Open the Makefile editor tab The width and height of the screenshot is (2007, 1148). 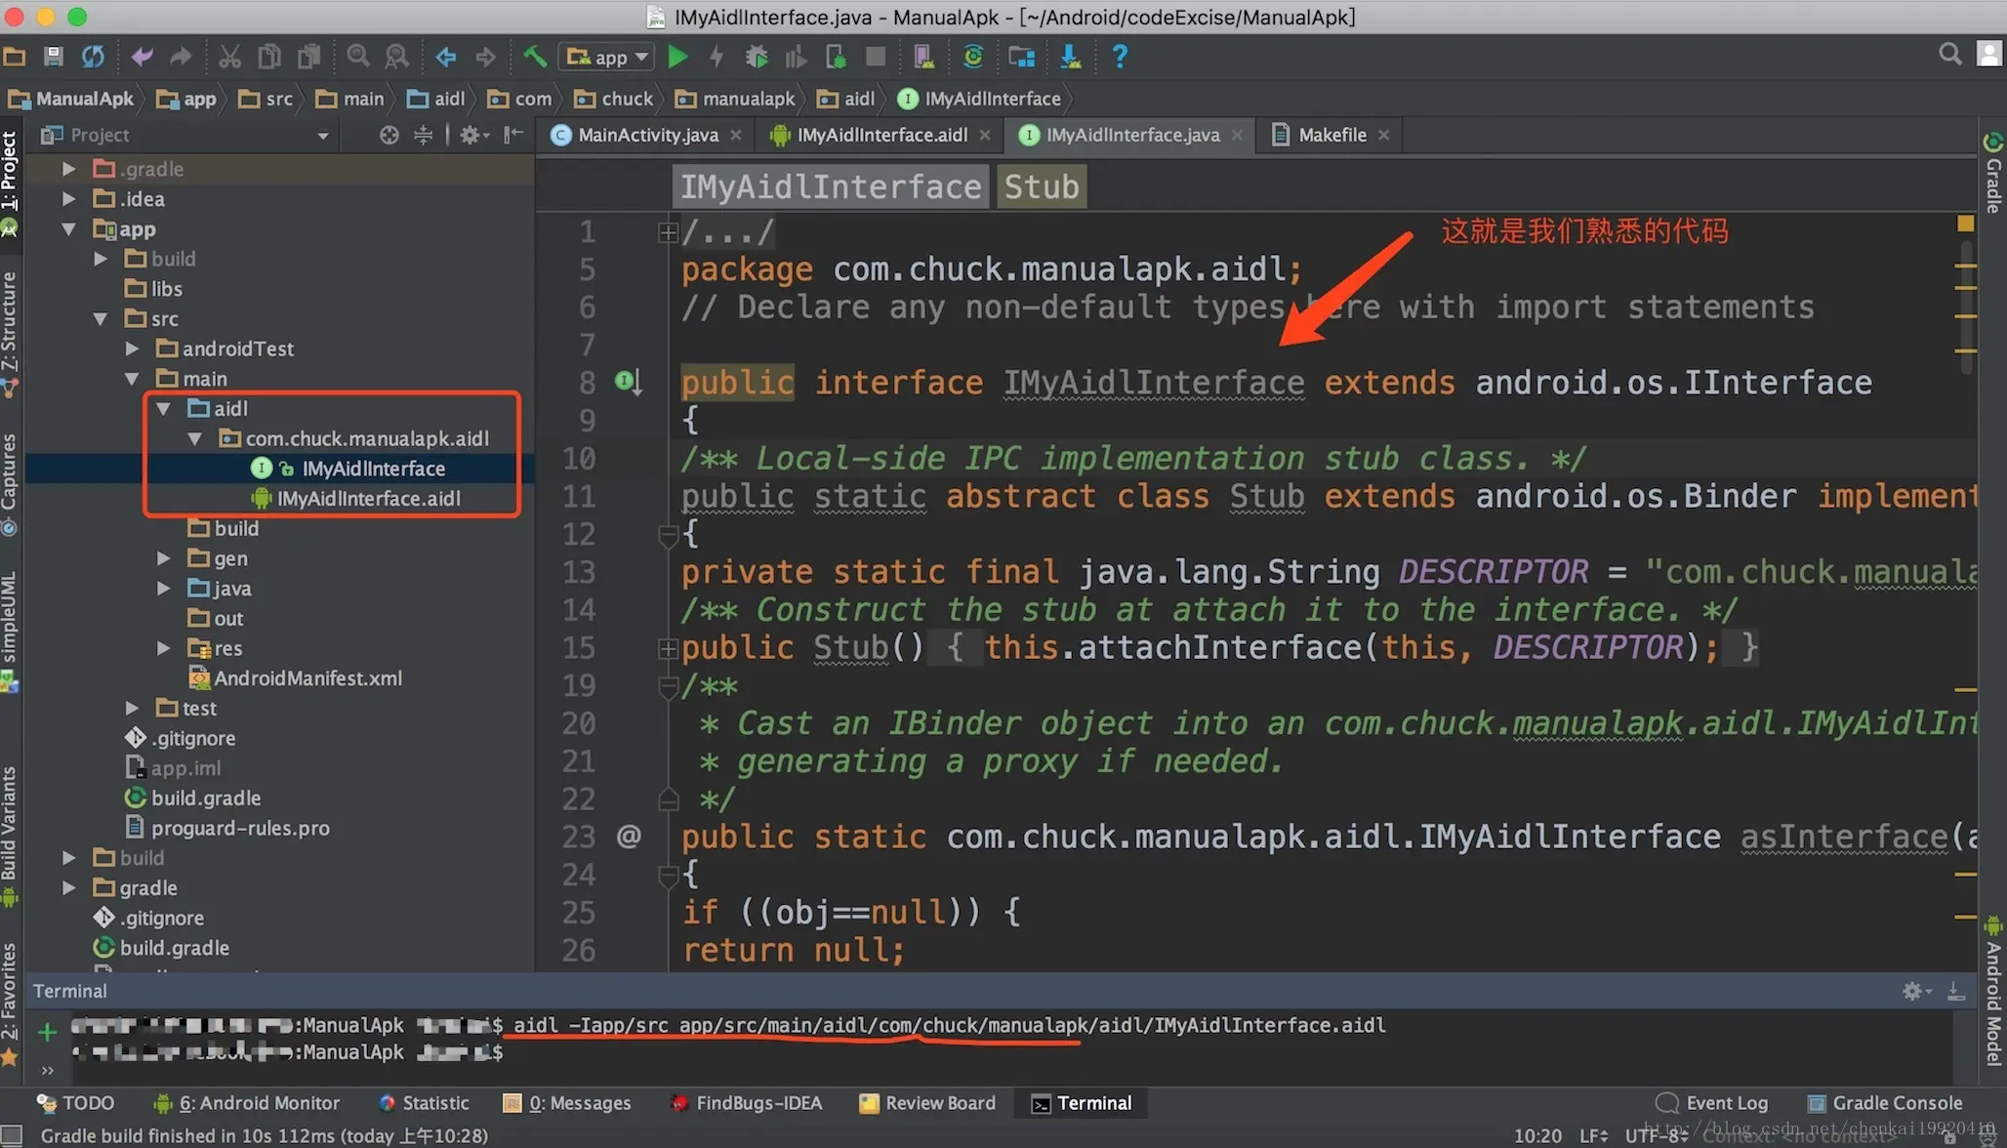pyautogui.click(x=1331, y=135)
